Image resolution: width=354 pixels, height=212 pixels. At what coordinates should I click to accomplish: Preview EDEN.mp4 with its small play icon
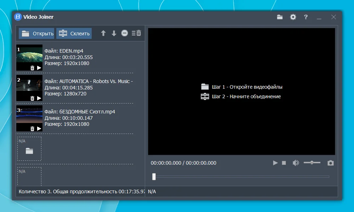click(x=39, y=68)
